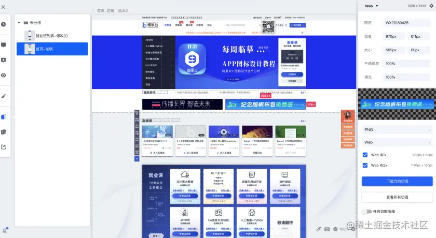Click the blue scroll-to-top arrow button in the canvas

[x=137, y=159]
